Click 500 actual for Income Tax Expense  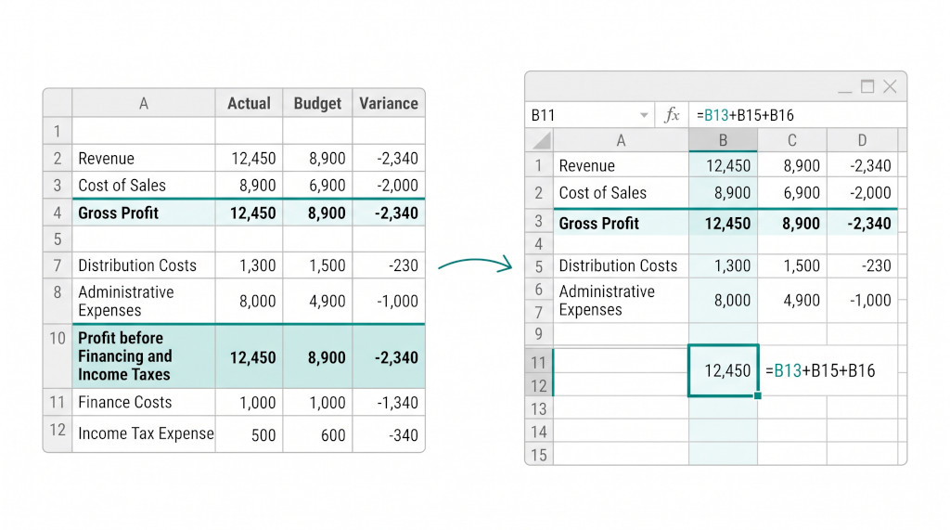click(249, 434)
